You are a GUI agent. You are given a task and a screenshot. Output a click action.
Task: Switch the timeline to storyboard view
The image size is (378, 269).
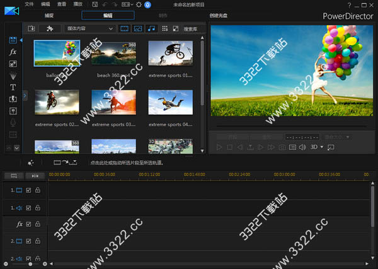point(14,176)
